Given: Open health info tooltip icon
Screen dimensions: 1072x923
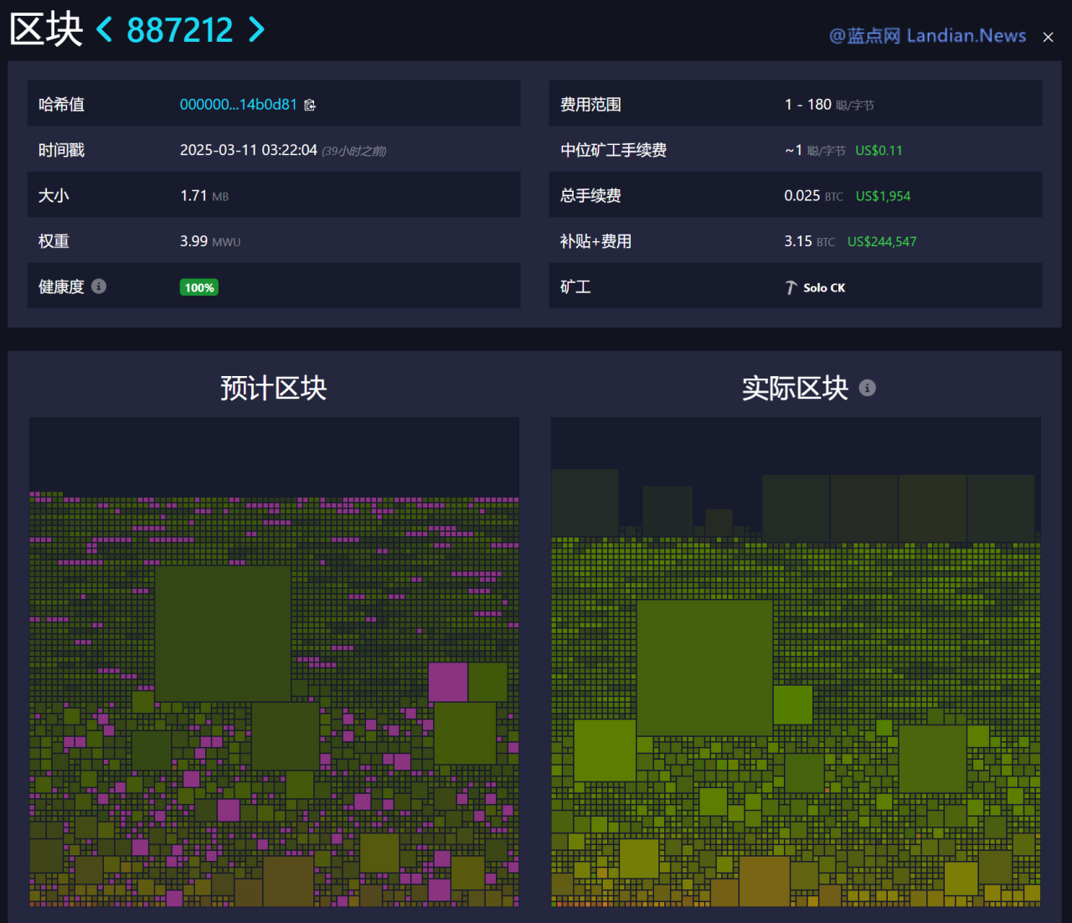Looking at the screenshot, I should click(x=99, y=286).
